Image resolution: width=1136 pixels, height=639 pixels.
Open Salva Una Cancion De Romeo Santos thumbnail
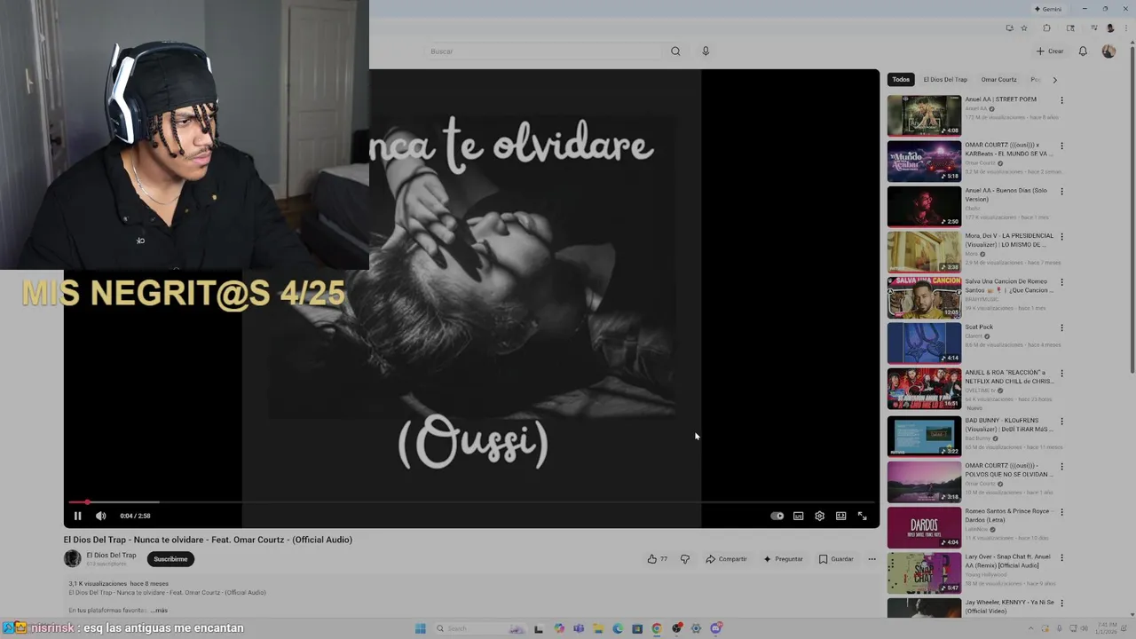924,297
